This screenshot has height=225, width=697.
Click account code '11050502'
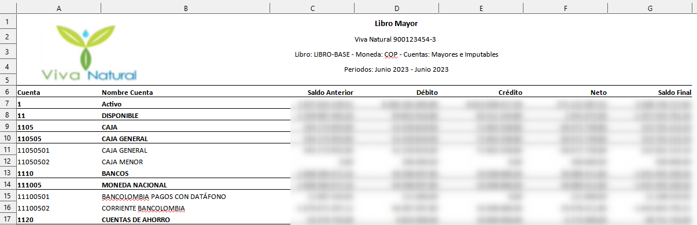tap(34, 161)
